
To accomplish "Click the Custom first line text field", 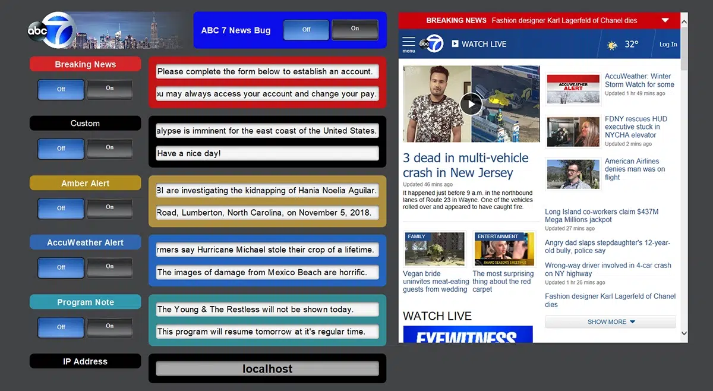I will tap(267, 131).
